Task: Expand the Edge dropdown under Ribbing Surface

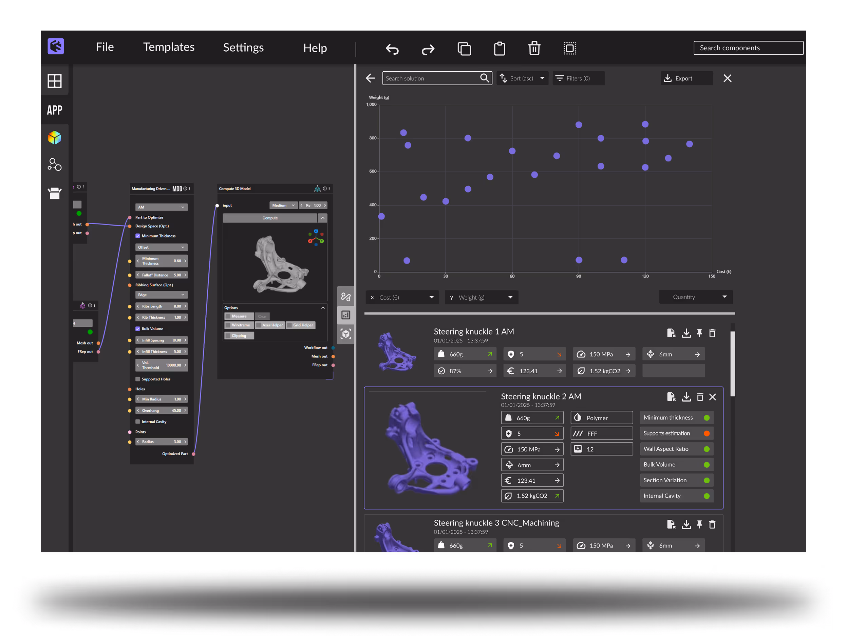Action: point(161,294)
